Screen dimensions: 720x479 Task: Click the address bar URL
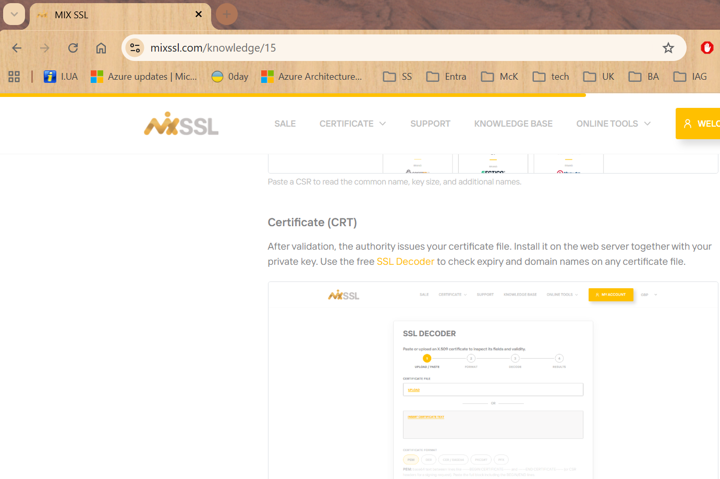(213, 48)
